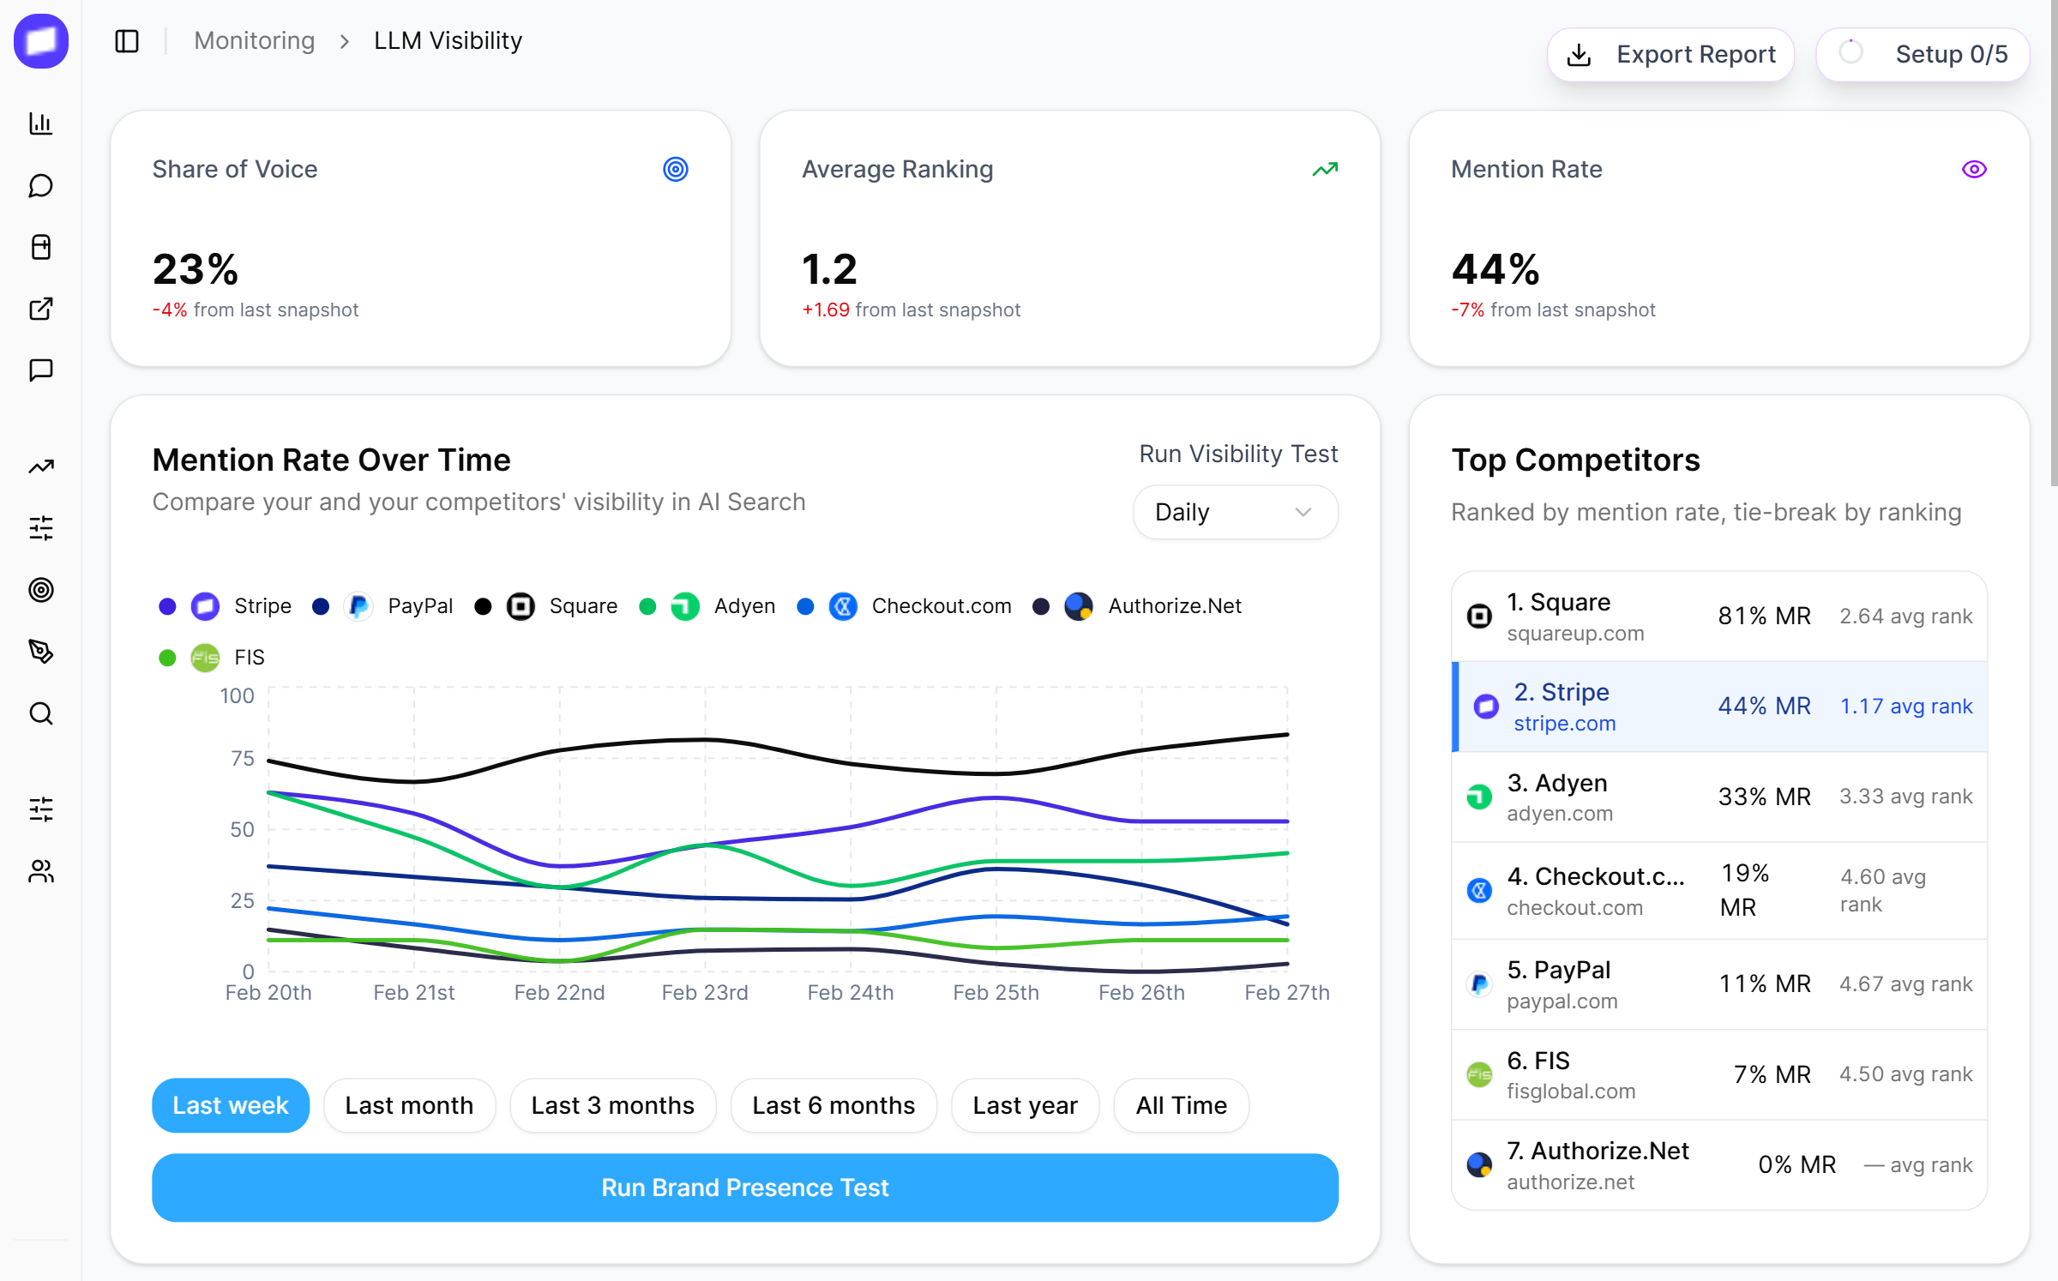Select Stripe in the Top Competitors list
This screenshot has height=1281, width=2058.
pyautogui.click(x=1718, y=707)
